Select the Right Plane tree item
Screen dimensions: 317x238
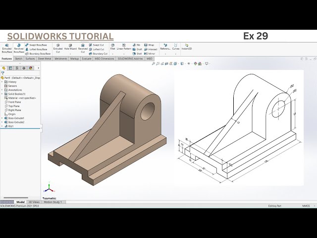[13, 110]
